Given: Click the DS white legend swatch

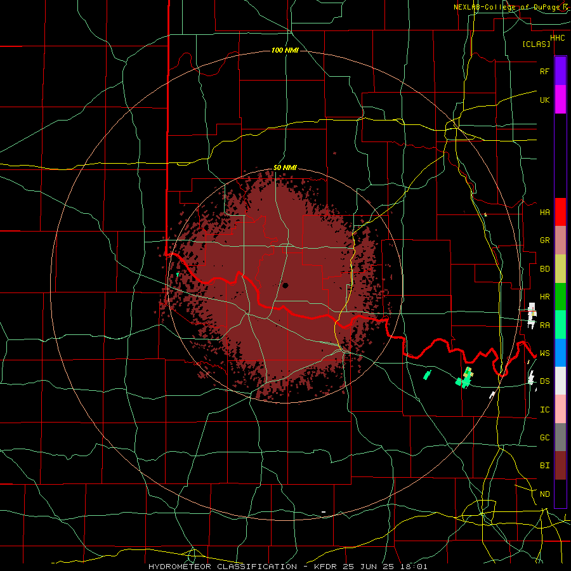Looking at the screenshot, I should (560, 381).
